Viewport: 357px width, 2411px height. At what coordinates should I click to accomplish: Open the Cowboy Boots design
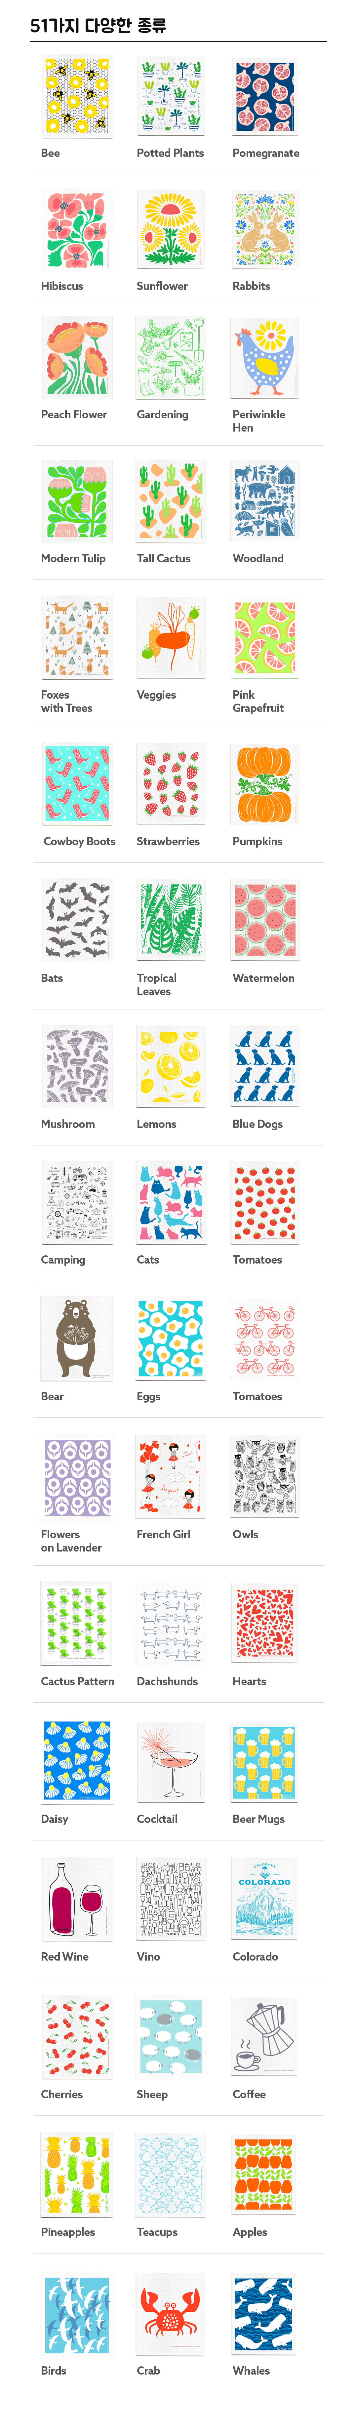pos(77,784)
